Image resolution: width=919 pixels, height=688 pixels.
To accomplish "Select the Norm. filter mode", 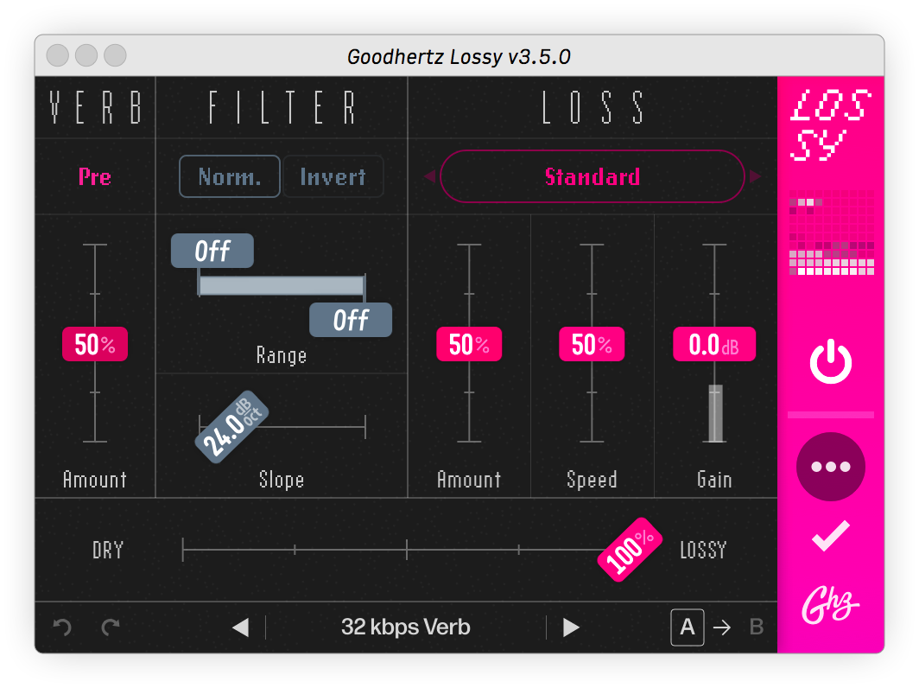I will (230, 176).
